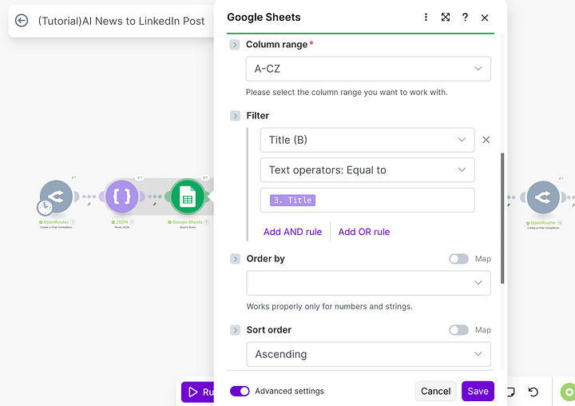This screenshot has height=406, width=575.
Task: Click the Cancel button
Action: click(436, 391)
